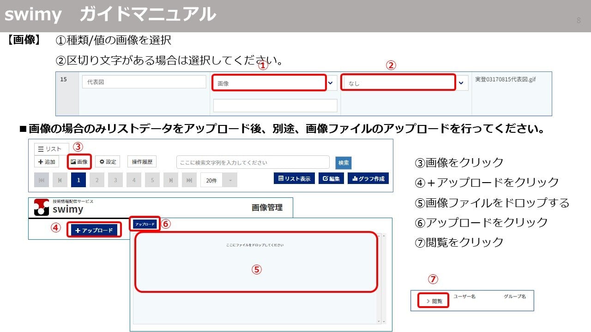
Task: Select page 2 in pagination
Action: tap(97, 180)
